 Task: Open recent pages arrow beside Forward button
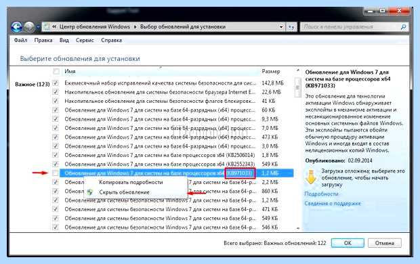38,27
